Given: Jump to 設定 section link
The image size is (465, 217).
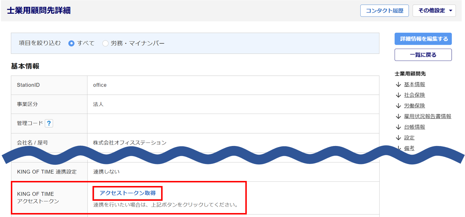Looking at the screenshot, I should click(409, 138).
